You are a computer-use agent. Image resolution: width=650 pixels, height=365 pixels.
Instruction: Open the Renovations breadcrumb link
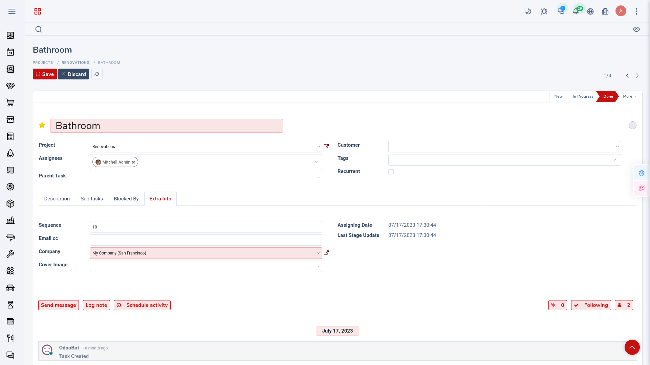coord(75,63)
